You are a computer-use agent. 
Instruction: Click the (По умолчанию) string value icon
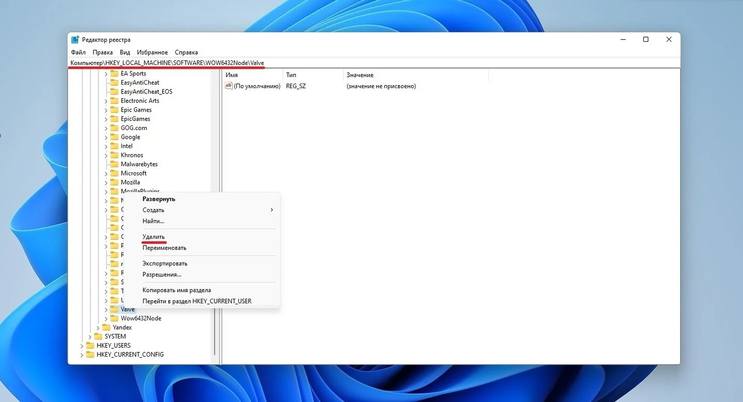point(229,86)
